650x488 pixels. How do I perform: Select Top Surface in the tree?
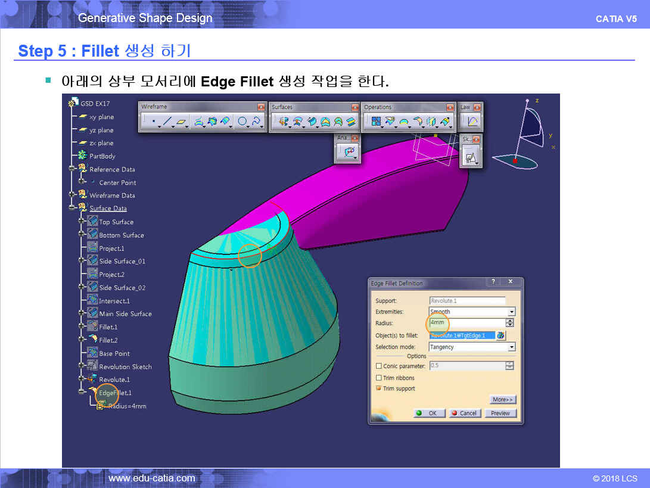pos(116,222)
